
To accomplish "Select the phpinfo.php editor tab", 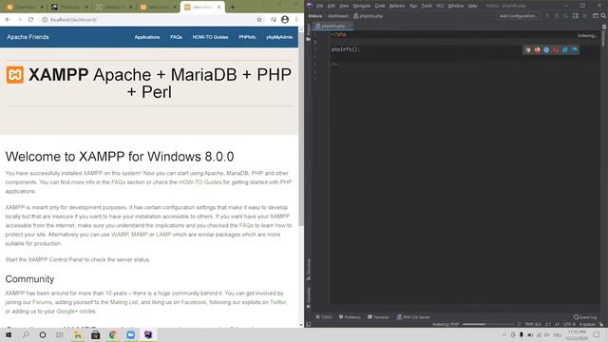I will (332, 26).
